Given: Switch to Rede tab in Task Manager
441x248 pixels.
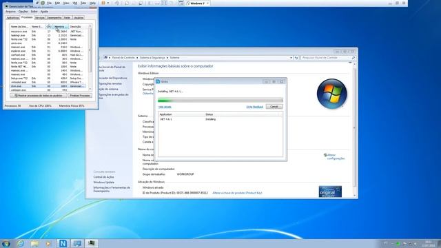Looking at the screenshot, I should 67,18.
